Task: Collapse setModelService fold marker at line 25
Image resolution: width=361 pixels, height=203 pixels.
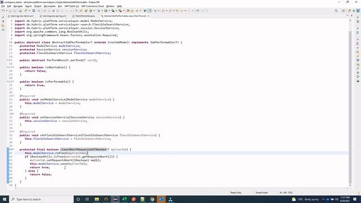Action: pos(14,96)
